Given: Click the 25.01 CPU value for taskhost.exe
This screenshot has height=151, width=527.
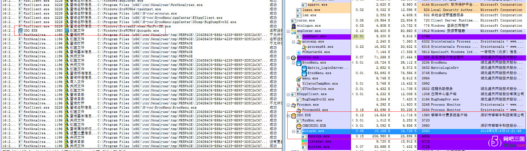Looking at the screenshot, I should pos(359,36).
